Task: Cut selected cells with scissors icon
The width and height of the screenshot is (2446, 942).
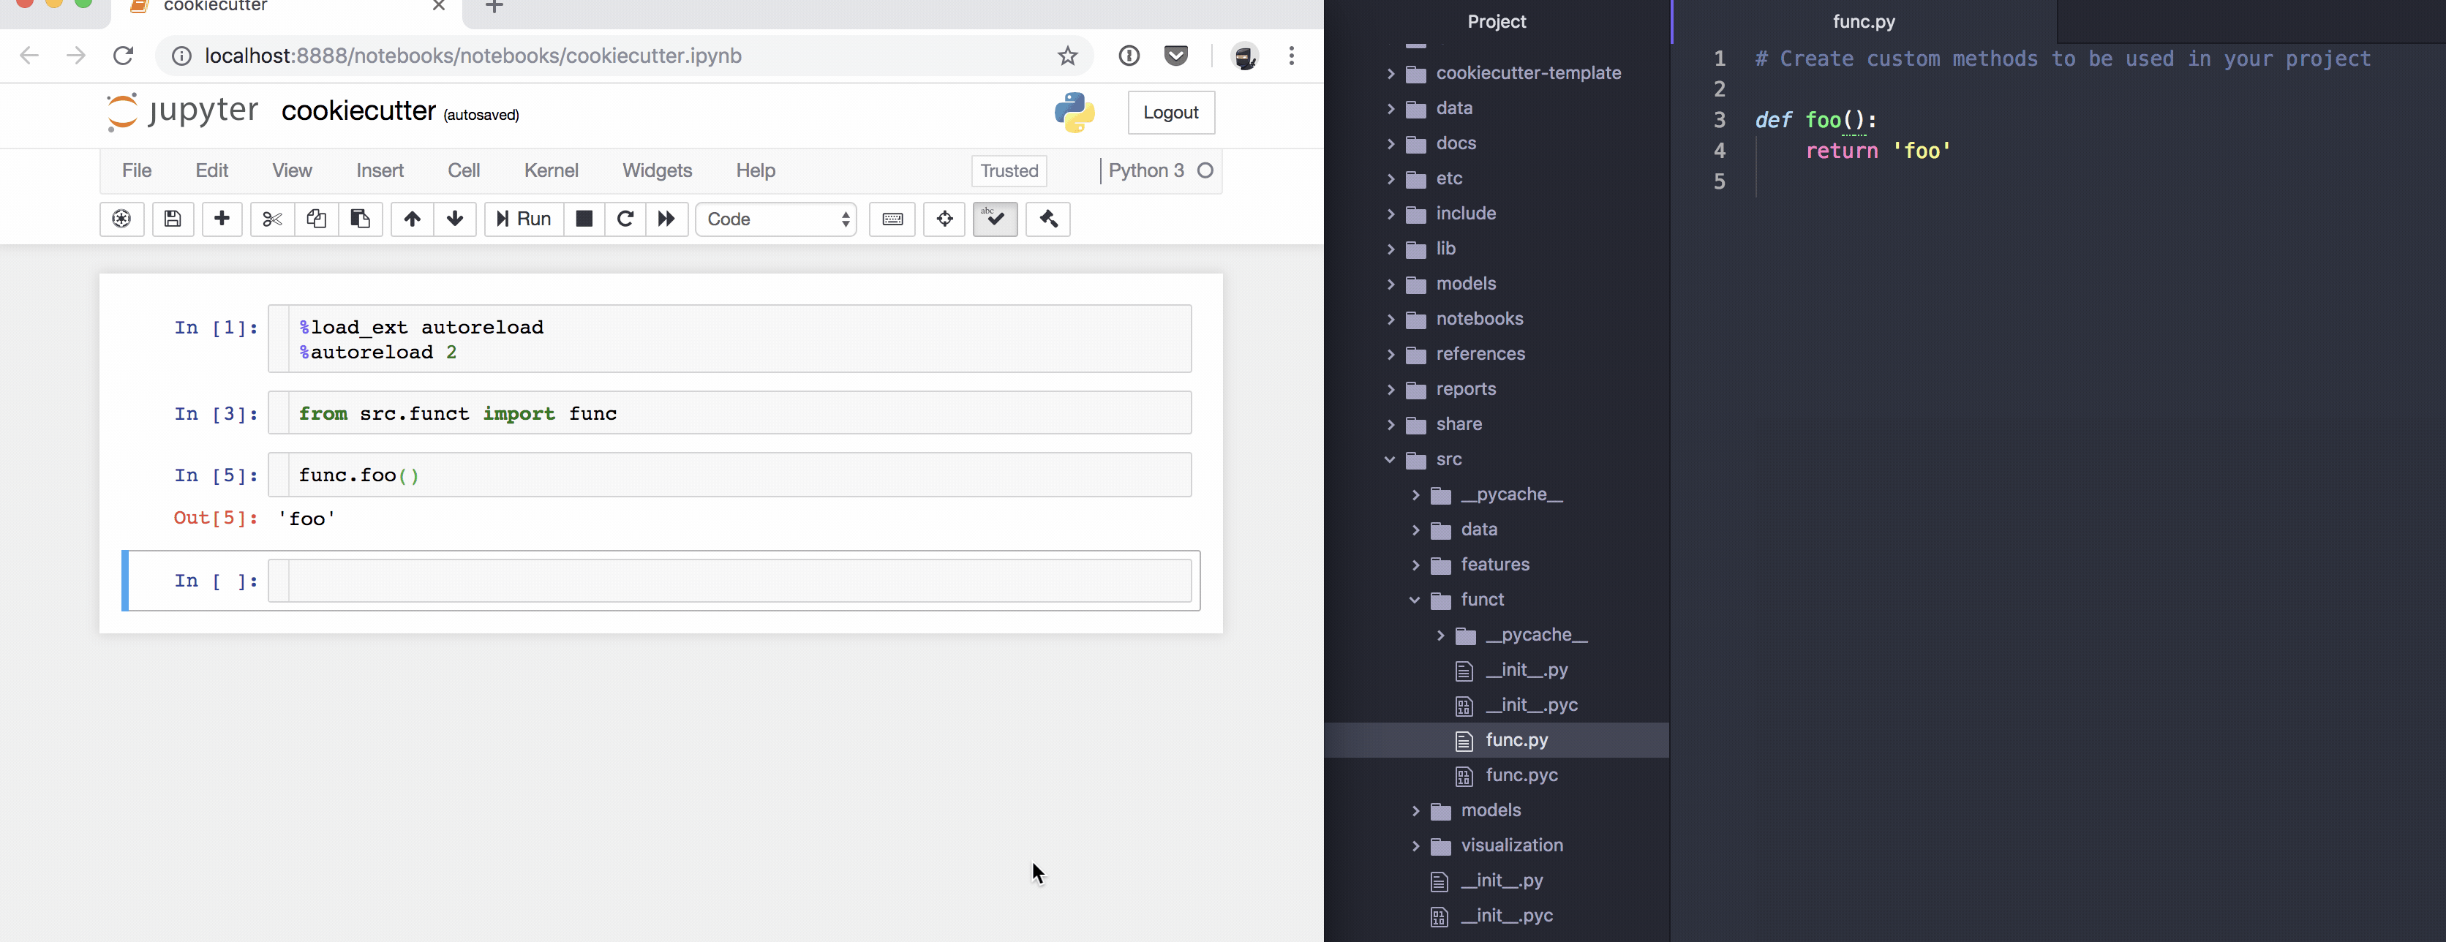Action: pyautogui.click(x=271, y=219)
